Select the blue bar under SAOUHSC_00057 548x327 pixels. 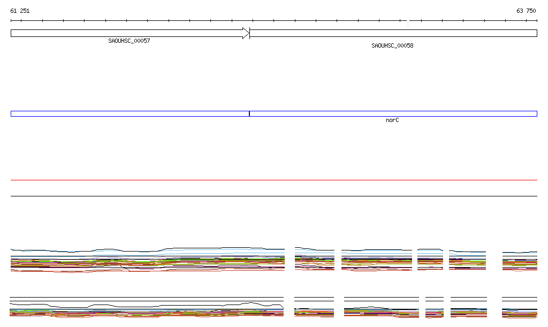130,113
